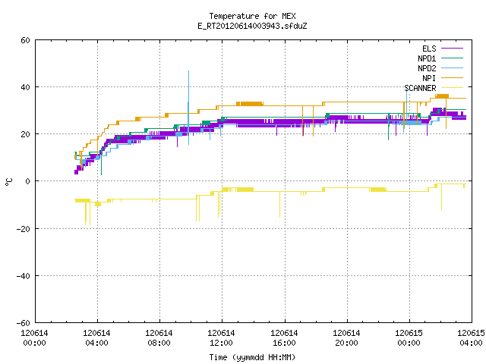Click the x-axis tick label 120615 04:00
The width and height of the screenshot is (486, 364).
(x=471, y=338)
